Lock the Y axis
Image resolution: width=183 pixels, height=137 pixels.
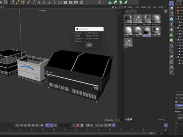(x=50, y=2)
